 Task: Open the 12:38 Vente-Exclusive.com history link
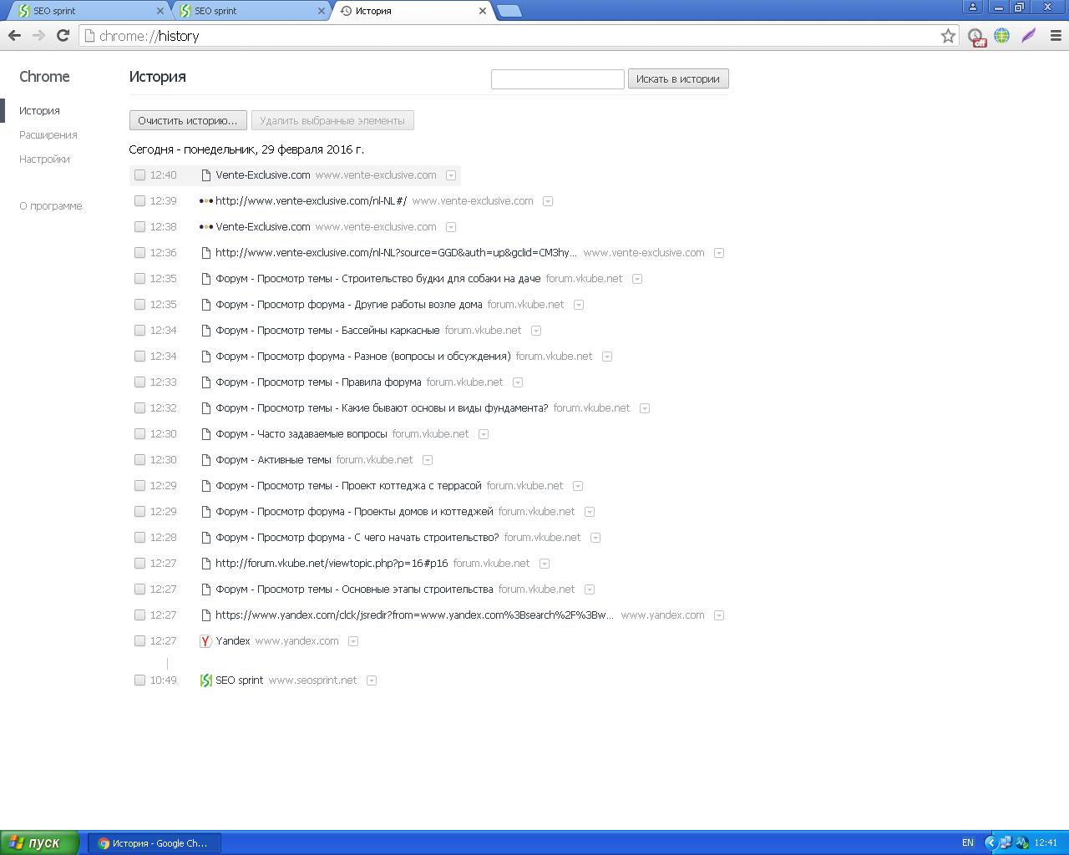263,227
